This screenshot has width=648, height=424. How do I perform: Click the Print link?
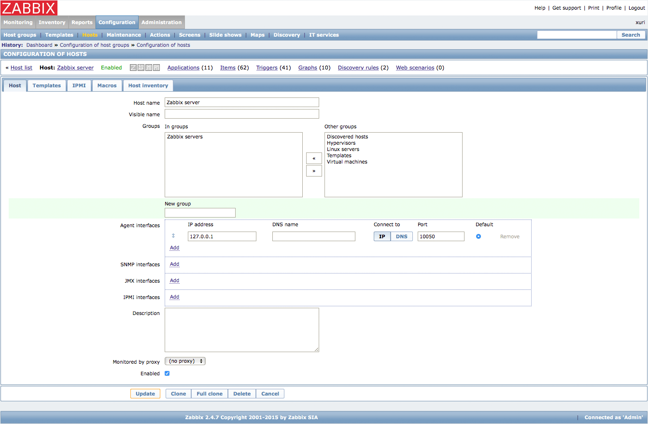593,8
